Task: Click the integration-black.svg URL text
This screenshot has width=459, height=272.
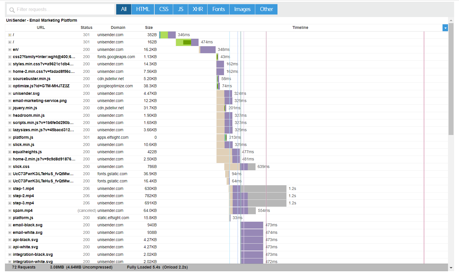Action: [x=33, y=254]
